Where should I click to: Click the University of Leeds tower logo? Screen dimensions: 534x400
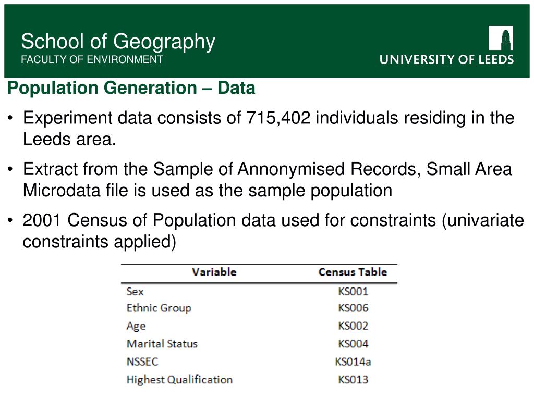click(501, 37)
